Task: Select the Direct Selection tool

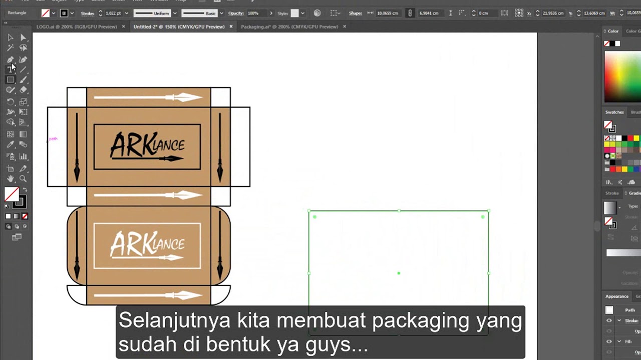Action: [23, 37]
